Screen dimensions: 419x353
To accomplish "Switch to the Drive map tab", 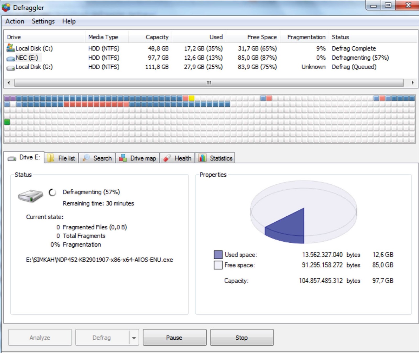I will click(138, 158).
